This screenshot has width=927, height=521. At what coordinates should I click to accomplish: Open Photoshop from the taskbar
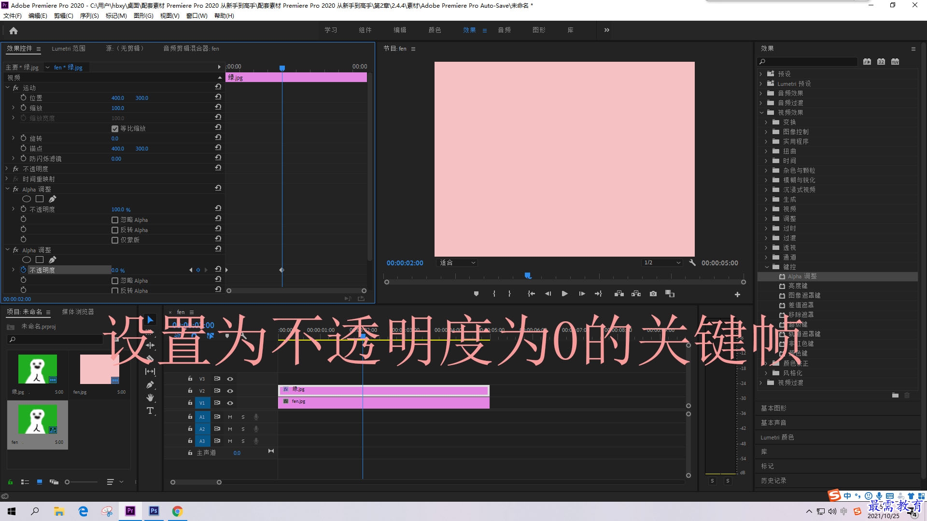[154, 511]
